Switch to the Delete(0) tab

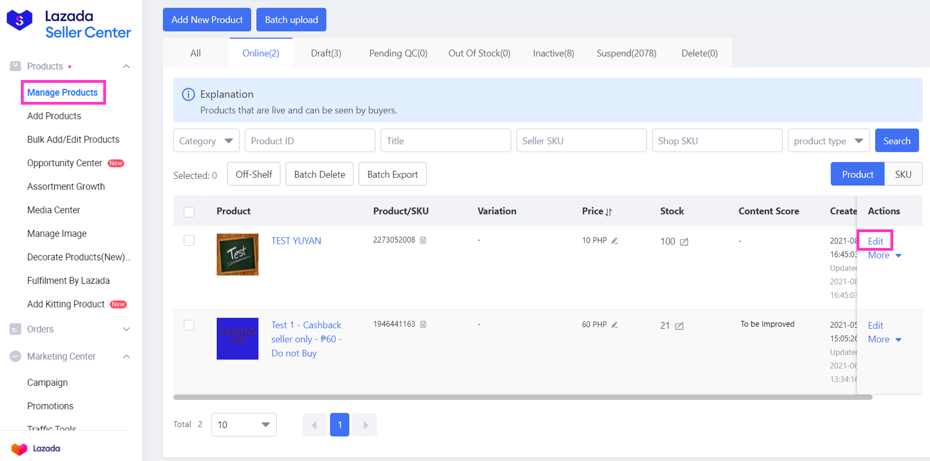coord(699,53)
